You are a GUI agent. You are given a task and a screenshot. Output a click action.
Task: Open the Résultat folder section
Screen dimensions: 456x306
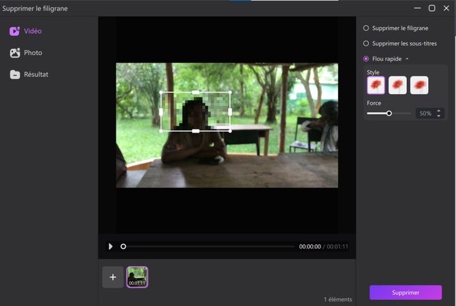coord(35,75)
